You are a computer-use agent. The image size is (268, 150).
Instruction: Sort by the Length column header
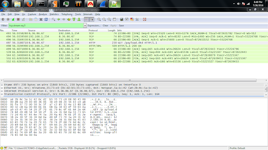point(112,30)
